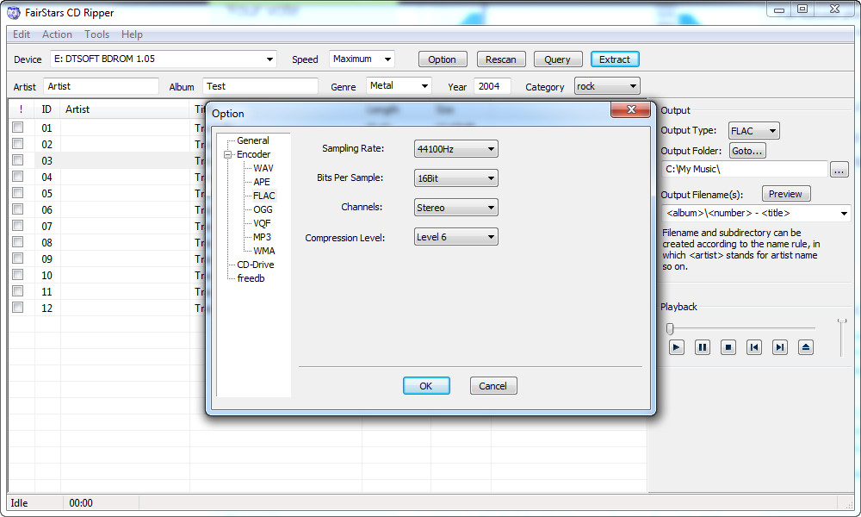
Task: Tick the checkbox for track 05
Action: point(17,193)
